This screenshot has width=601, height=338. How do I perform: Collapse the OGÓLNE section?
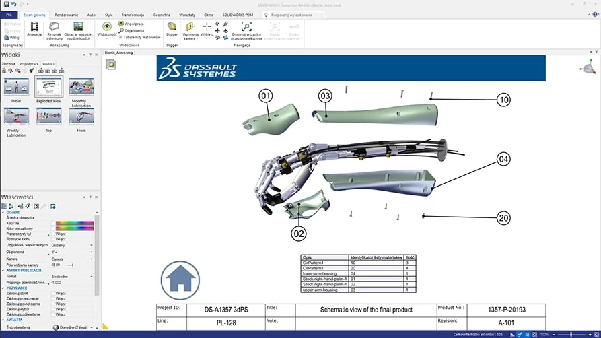[3, 212]
